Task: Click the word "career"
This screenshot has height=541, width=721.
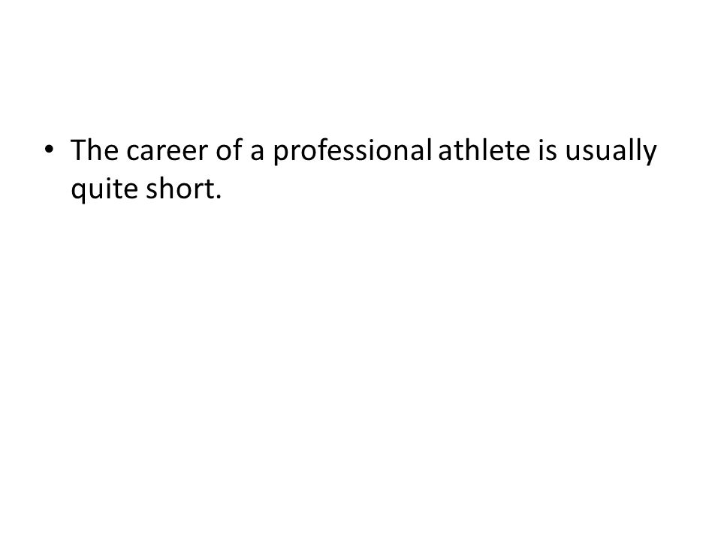Action: [167, 153]
